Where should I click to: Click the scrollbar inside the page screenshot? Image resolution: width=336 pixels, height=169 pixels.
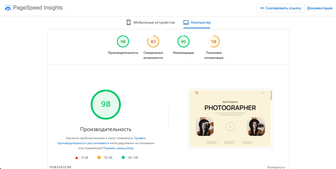pos(271,96)
